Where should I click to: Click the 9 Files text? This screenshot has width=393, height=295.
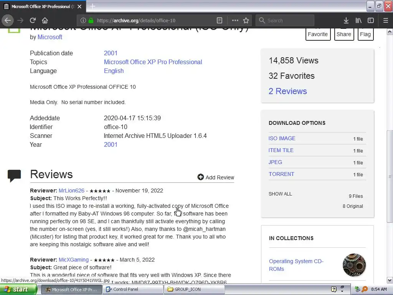tap(356, 196)
